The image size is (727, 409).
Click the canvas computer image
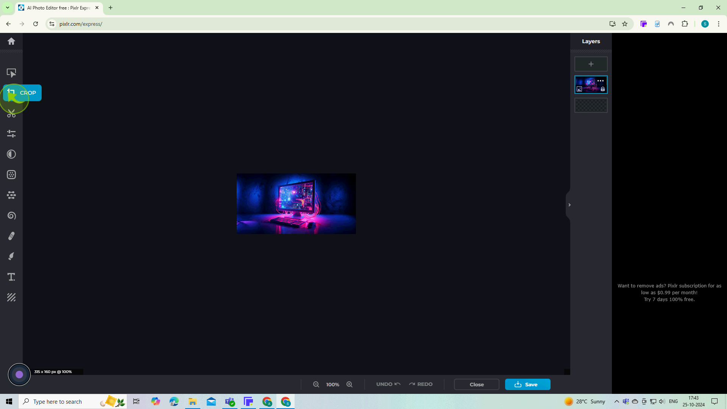coord(296,204)
